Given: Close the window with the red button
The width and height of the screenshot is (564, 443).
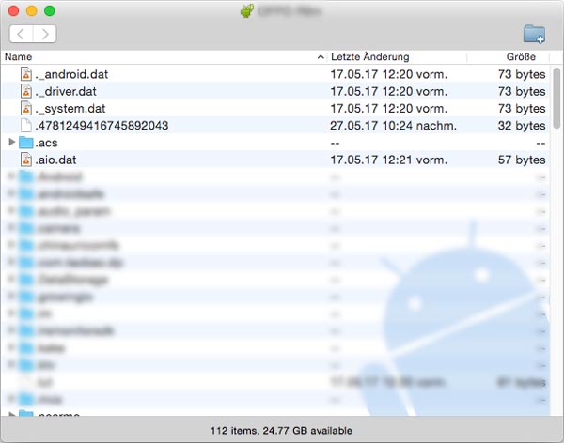Looking at the screenshot, I should pos(14,10).
